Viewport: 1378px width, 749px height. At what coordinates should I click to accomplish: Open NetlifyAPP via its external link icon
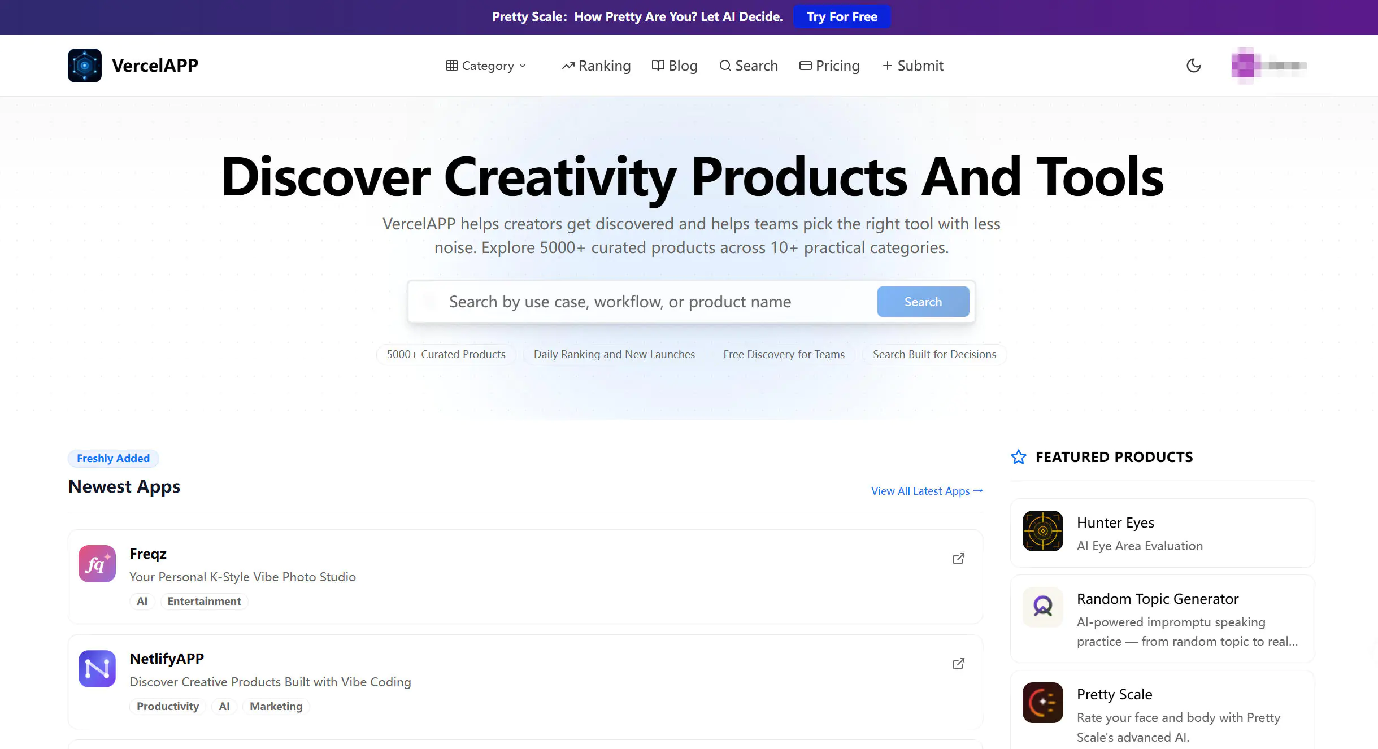coord(959,664)
